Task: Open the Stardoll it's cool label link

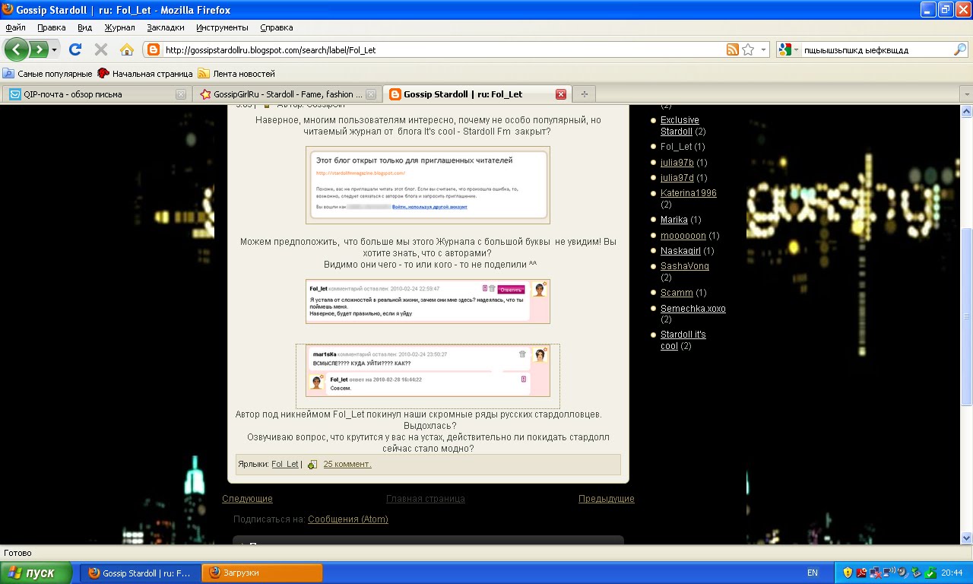Action: tap(683, 340)
